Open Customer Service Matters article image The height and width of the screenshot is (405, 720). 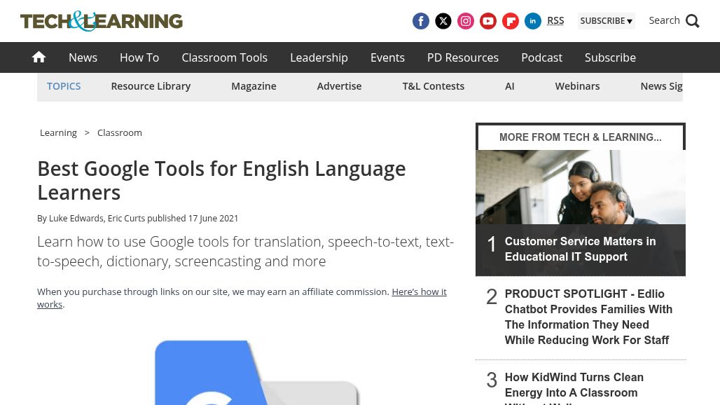click(581, 187)
